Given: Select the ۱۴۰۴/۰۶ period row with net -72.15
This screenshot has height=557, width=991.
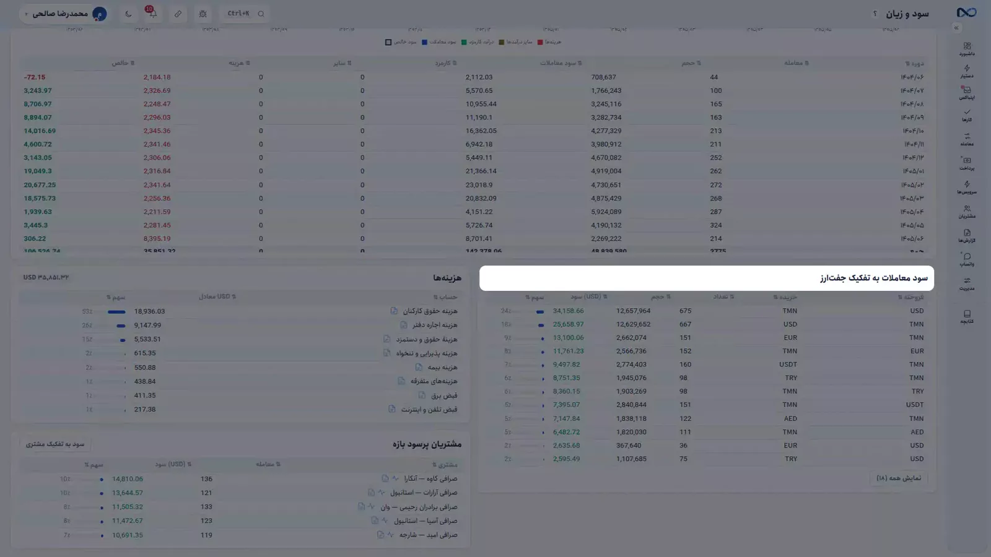Looking at the screenshot, I should 473,77.
